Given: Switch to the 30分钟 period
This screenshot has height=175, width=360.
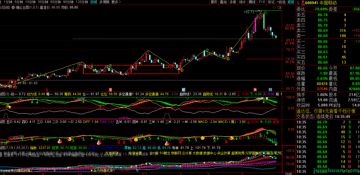Looking at the screenshot, I should 43,2.
